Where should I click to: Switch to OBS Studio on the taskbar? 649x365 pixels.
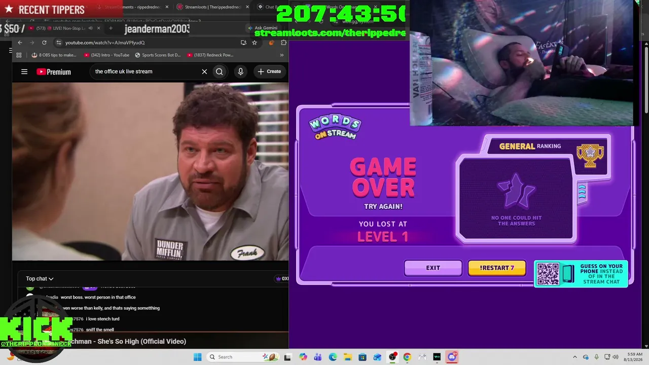coord(392,357)
